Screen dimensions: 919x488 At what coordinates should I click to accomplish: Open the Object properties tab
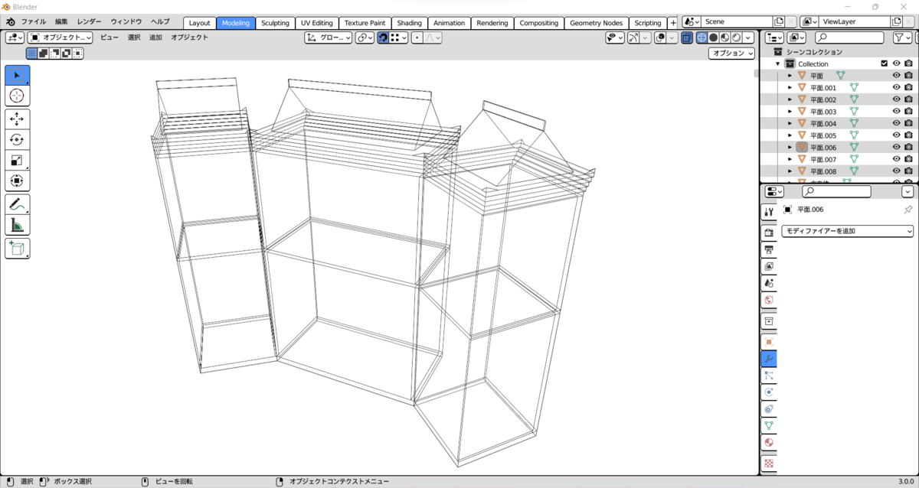[x=769, y=341]
